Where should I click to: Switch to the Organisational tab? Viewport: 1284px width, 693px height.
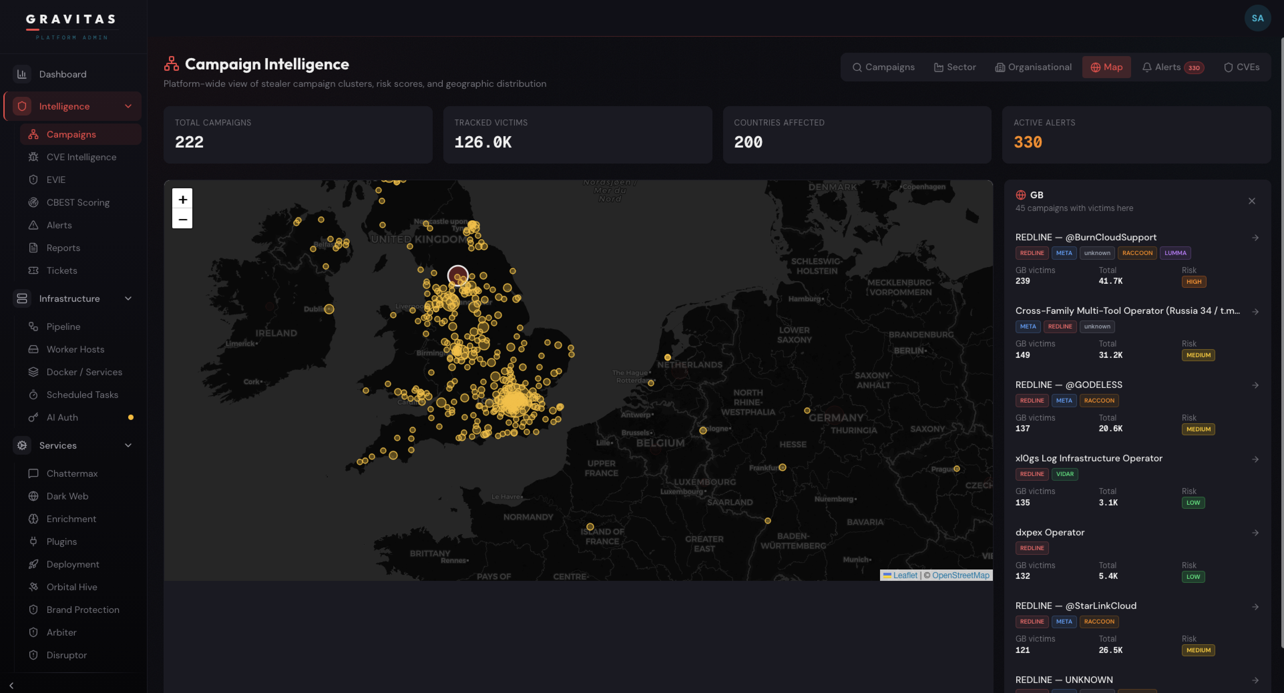[x=1033, y=67]
